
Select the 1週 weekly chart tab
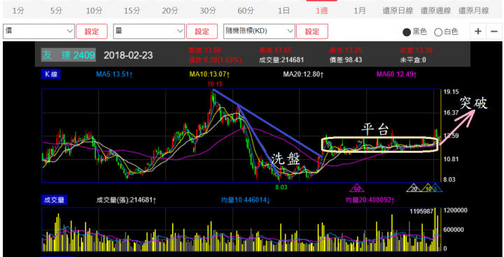(321, 10)
